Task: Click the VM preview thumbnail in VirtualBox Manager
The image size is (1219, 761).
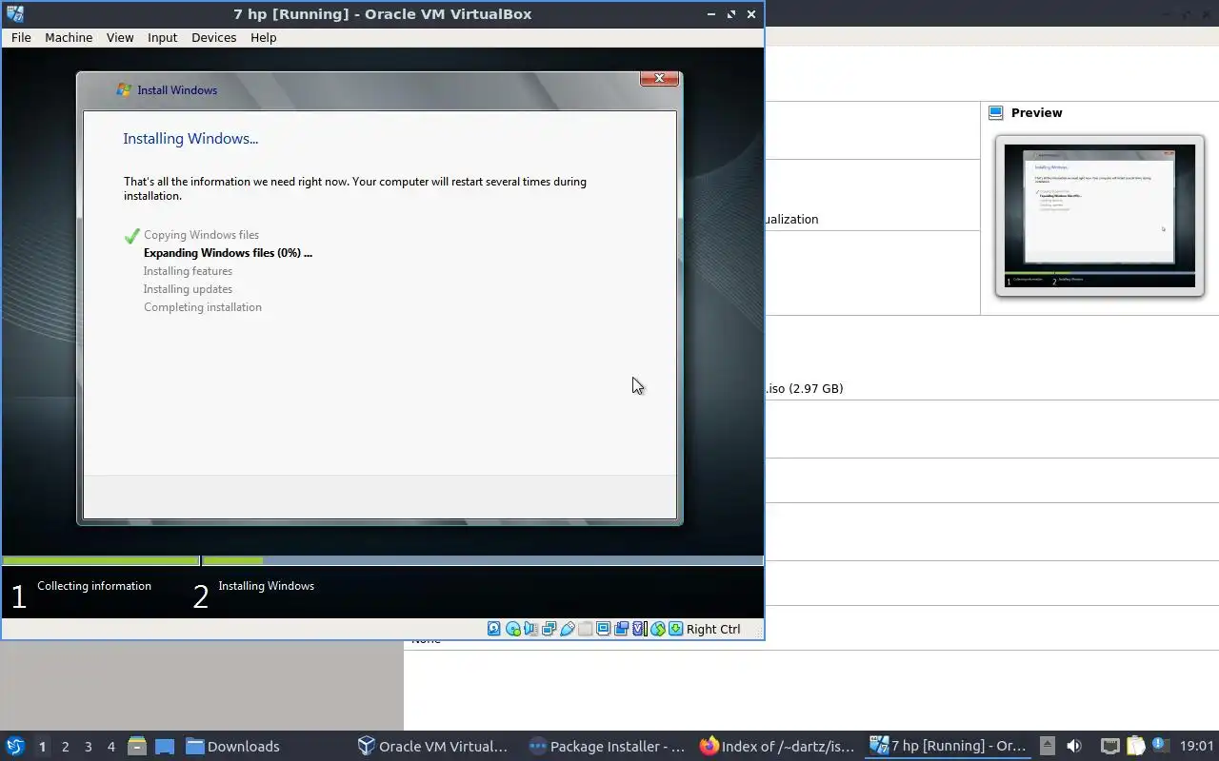Action: pos(1100,216)
